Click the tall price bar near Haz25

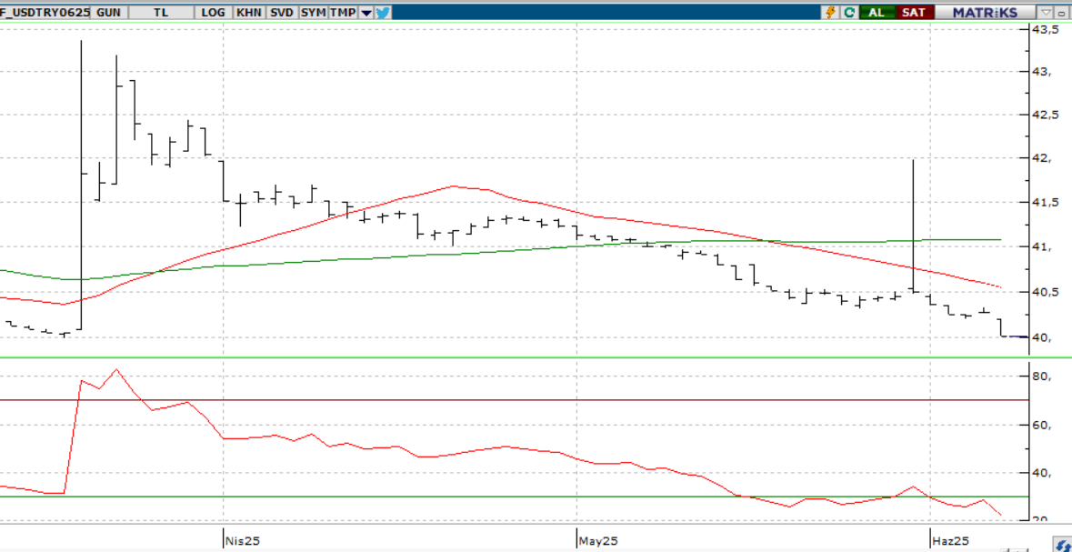914,226
